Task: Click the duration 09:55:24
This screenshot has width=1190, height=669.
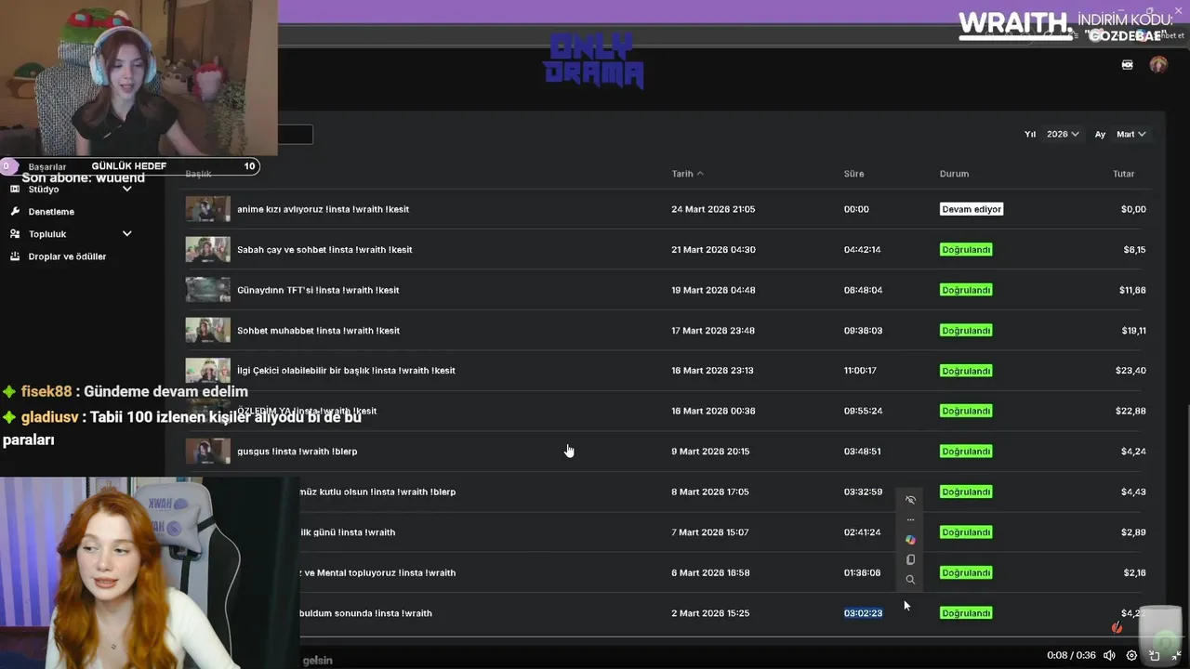Action: tap(863, 411)
